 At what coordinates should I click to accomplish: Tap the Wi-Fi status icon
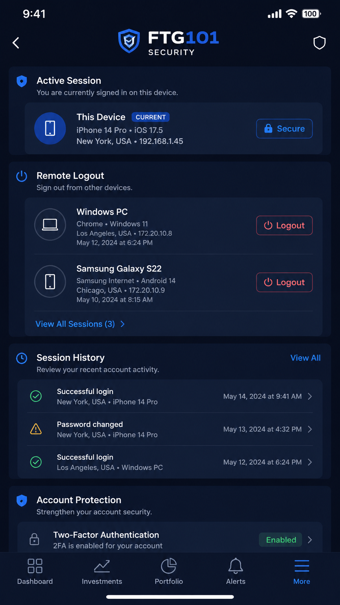291,14
